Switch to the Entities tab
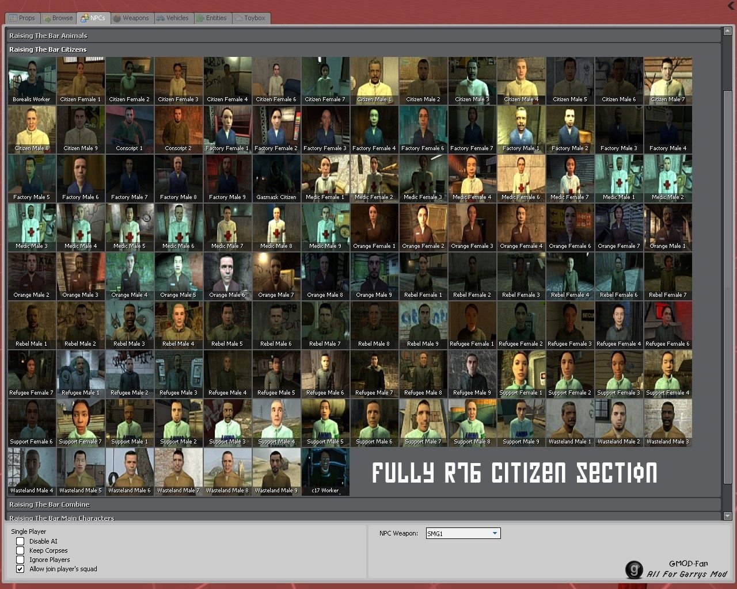This screenshot has height=589, width=737. coord(212,18)
